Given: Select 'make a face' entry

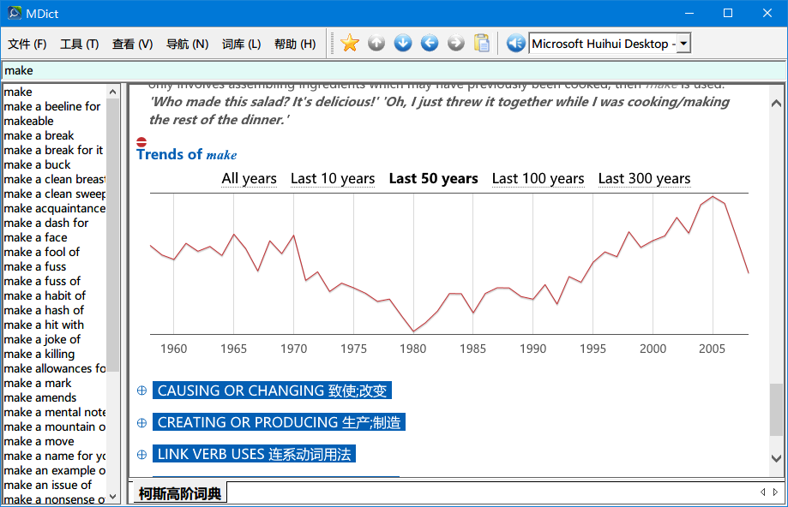Looking at the screenshot, I should tap(35, 237).
